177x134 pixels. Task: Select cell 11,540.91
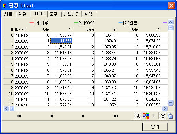(61, 47)
